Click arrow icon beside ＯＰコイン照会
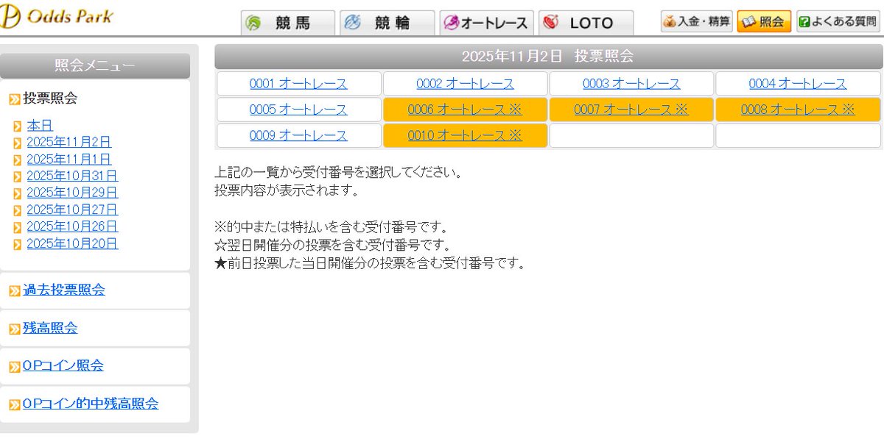The height and width of the screenshot is (447, 884). pyautogui.click(x=14, y=367)
